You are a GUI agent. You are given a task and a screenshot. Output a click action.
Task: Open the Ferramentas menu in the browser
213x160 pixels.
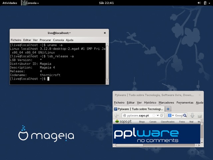click(x=185, y=103)
